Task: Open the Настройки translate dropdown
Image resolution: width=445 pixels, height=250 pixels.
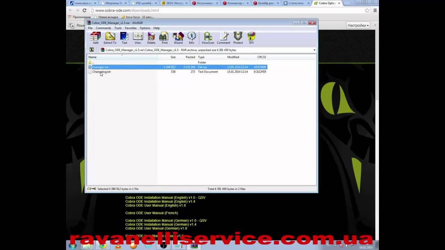Action: 358,25
